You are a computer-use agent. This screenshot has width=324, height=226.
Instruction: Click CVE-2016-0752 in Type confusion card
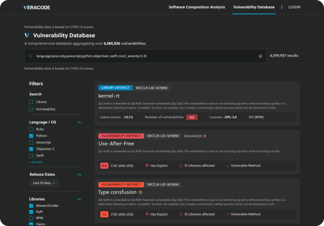122,214
